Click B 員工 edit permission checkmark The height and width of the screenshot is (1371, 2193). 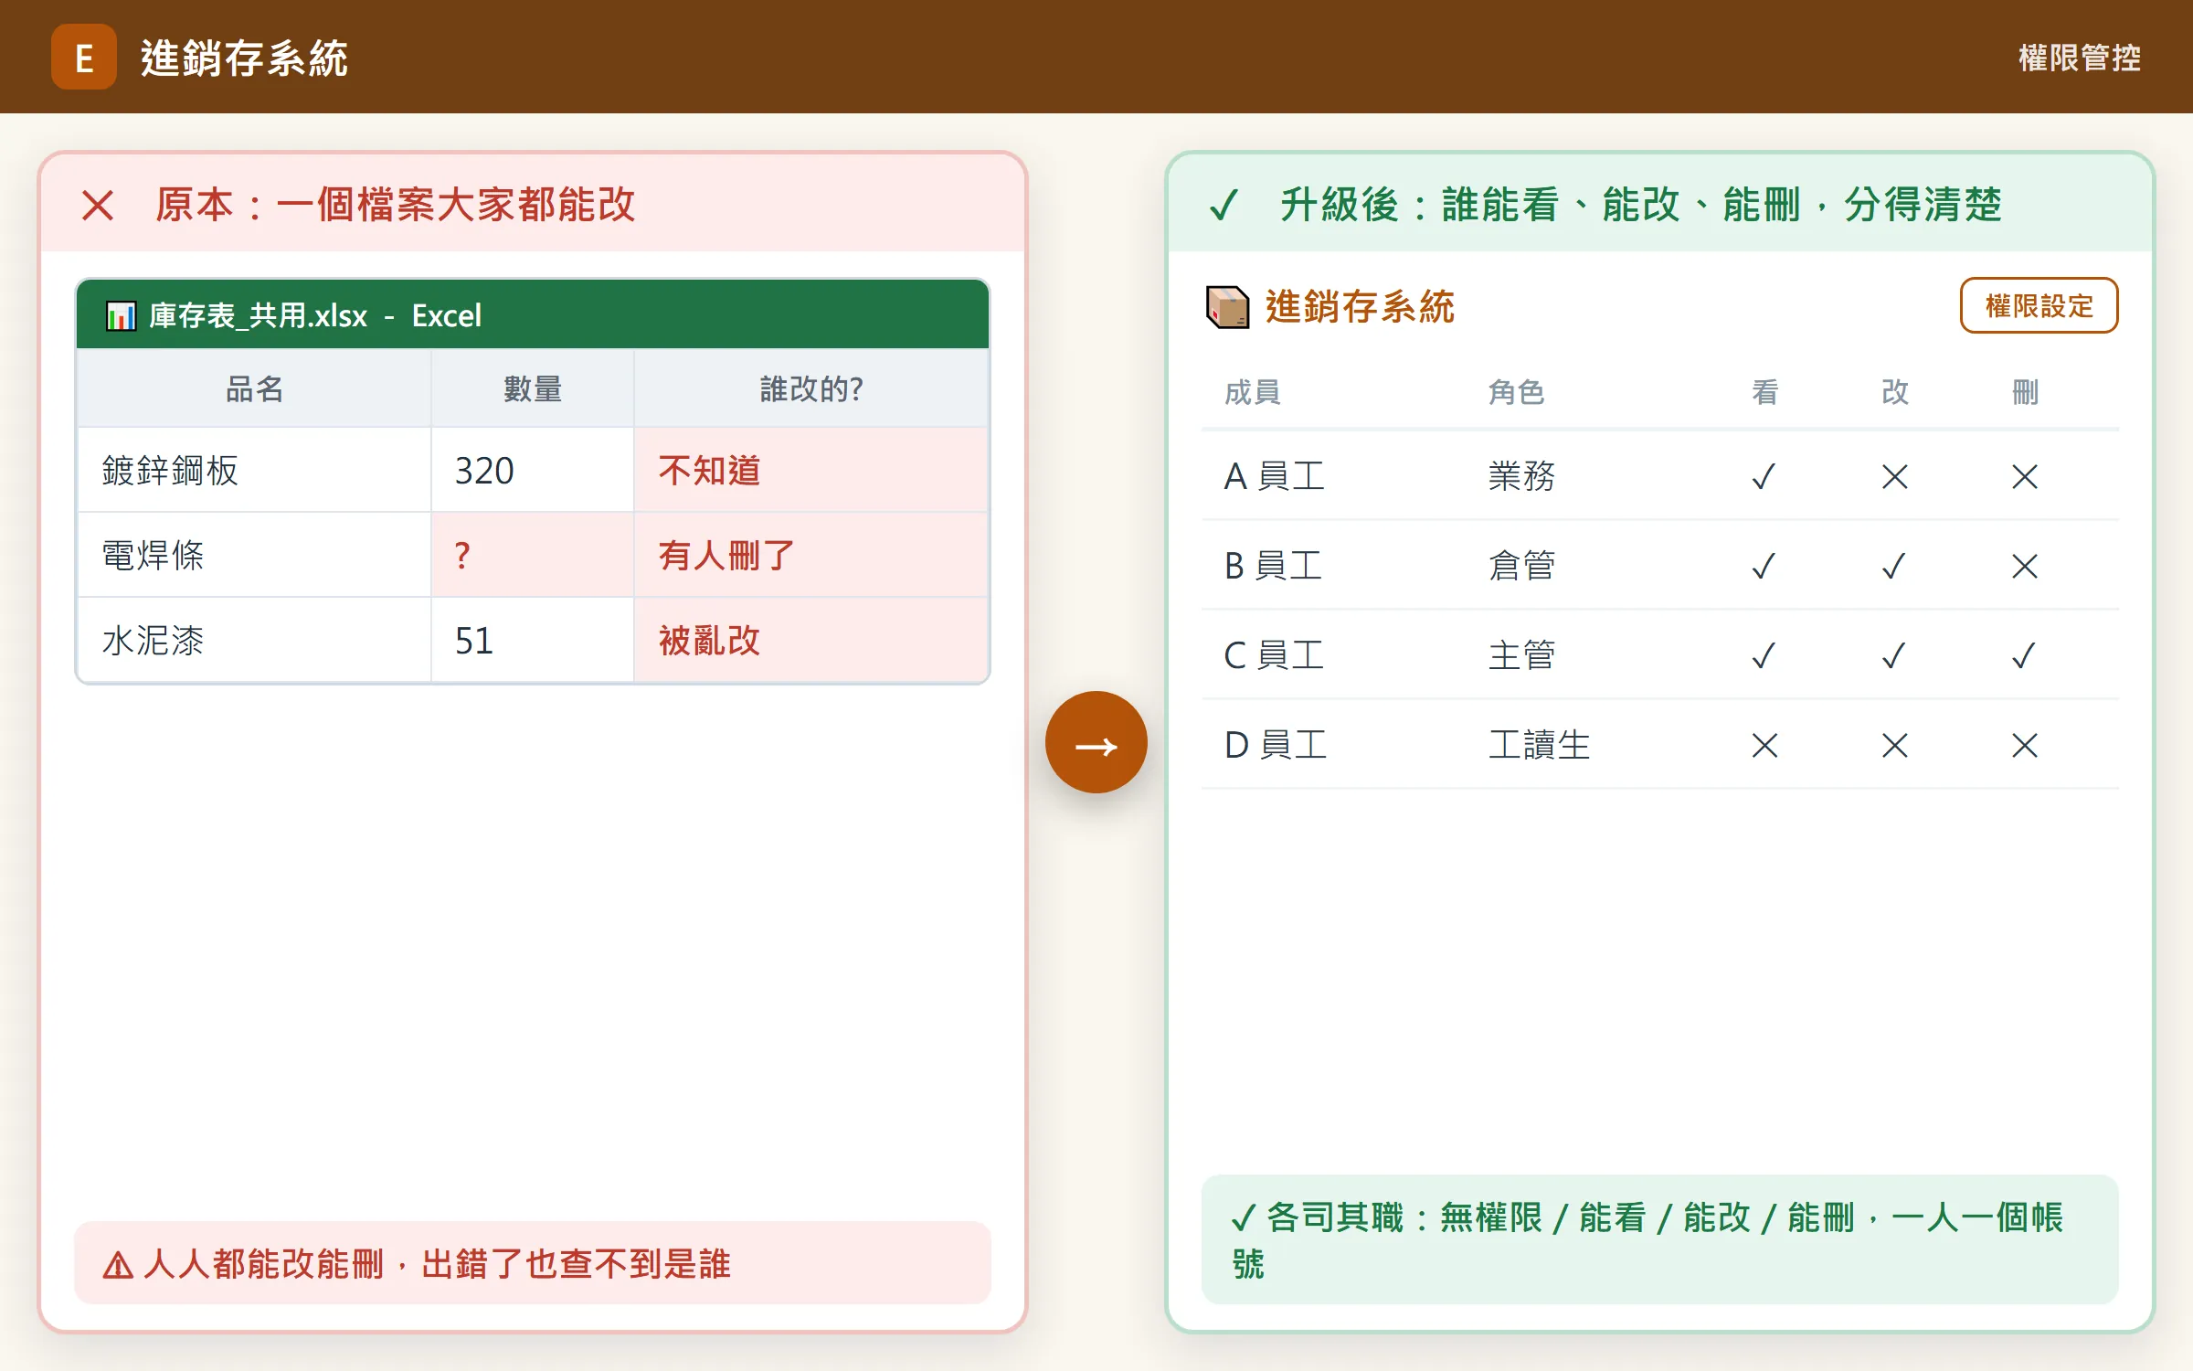point(1895,566)
